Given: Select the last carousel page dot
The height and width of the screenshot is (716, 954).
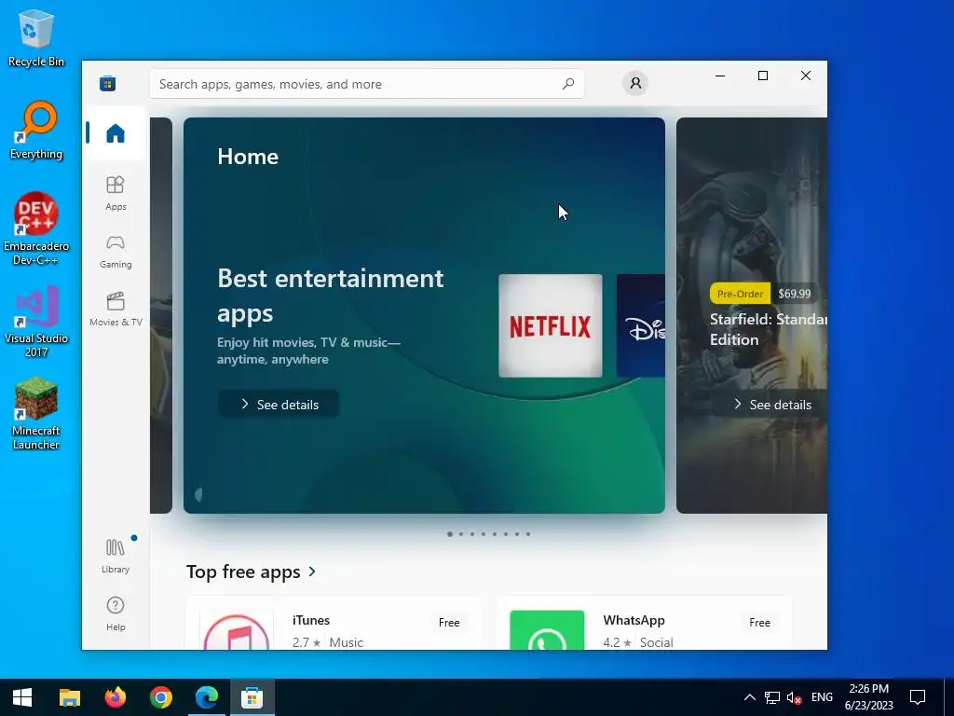Looking at the screenshot, I should (x=528, y=534).
